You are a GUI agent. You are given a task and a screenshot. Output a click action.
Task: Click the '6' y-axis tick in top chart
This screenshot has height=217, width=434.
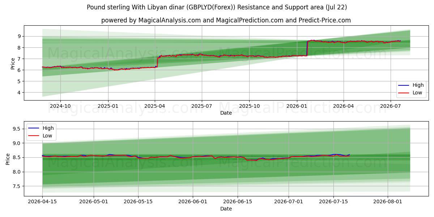pyautogui.click(x=20, y=70)
